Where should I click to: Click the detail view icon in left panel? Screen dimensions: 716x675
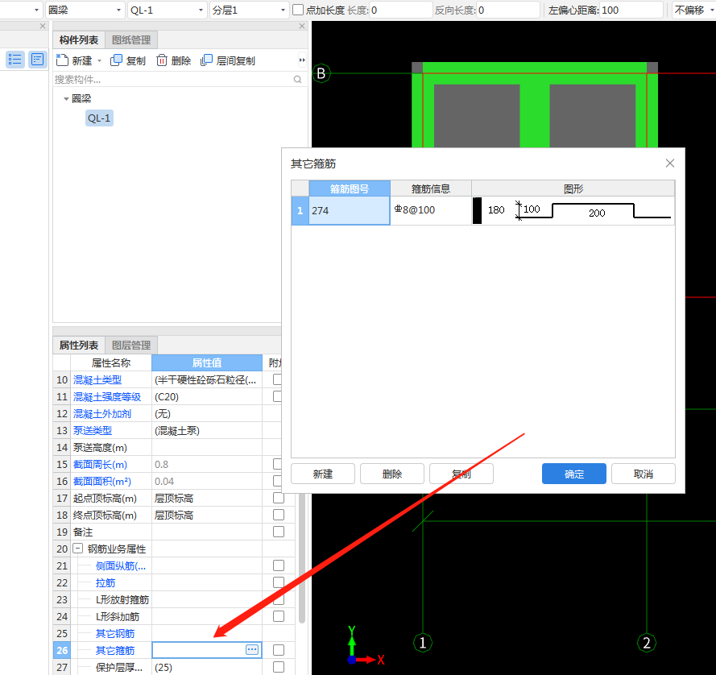(x=37, y=60)
